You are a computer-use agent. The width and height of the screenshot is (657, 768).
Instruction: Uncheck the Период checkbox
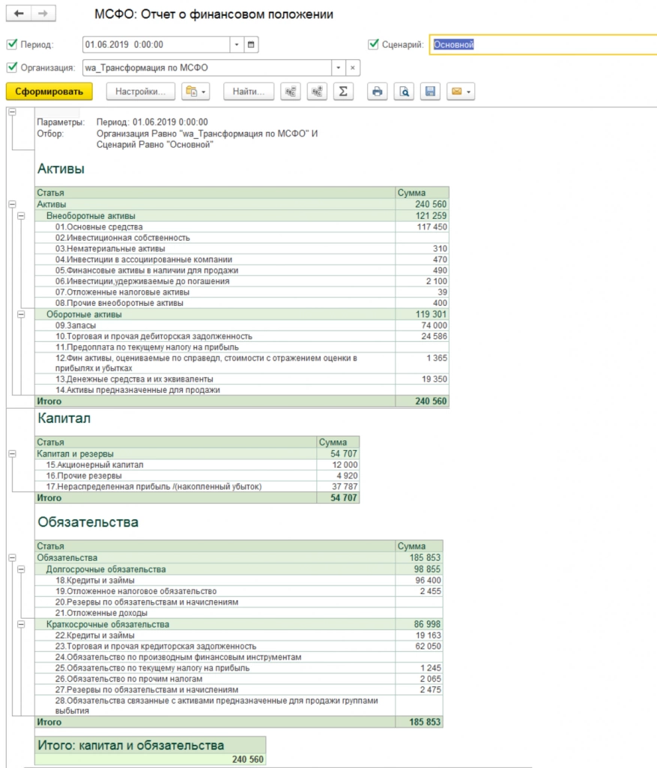11,45
